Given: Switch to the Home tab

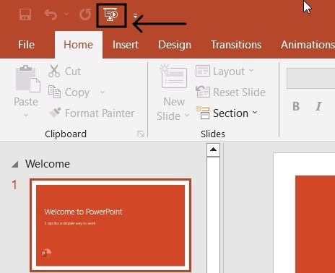Looking at the screenshot, I should click(x=79, y=45).
